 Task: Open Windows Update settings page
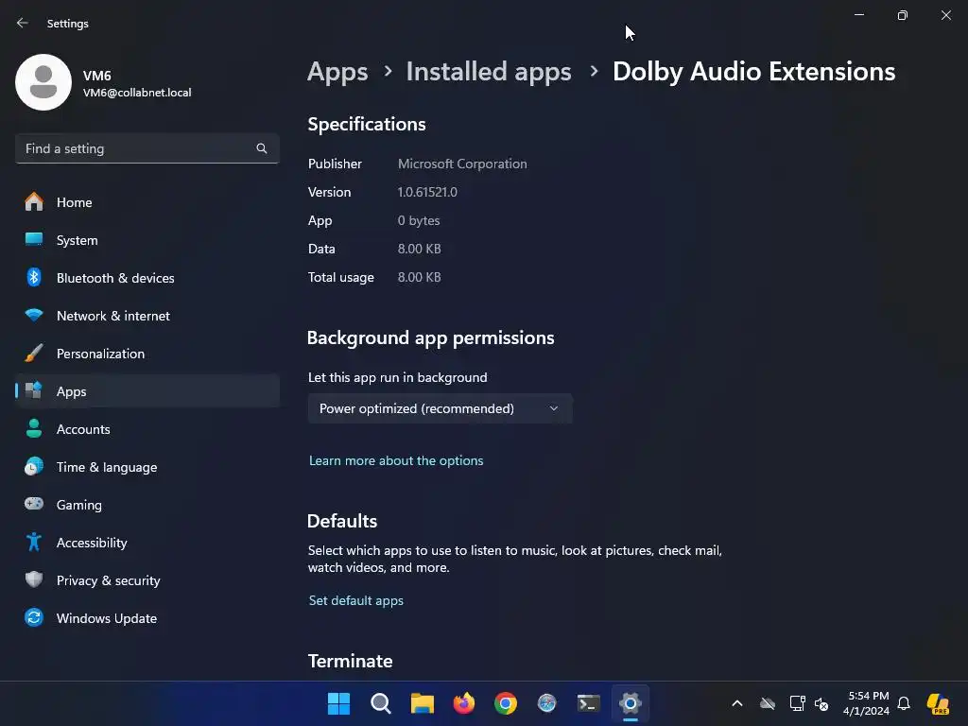click(x=147, y=618)
